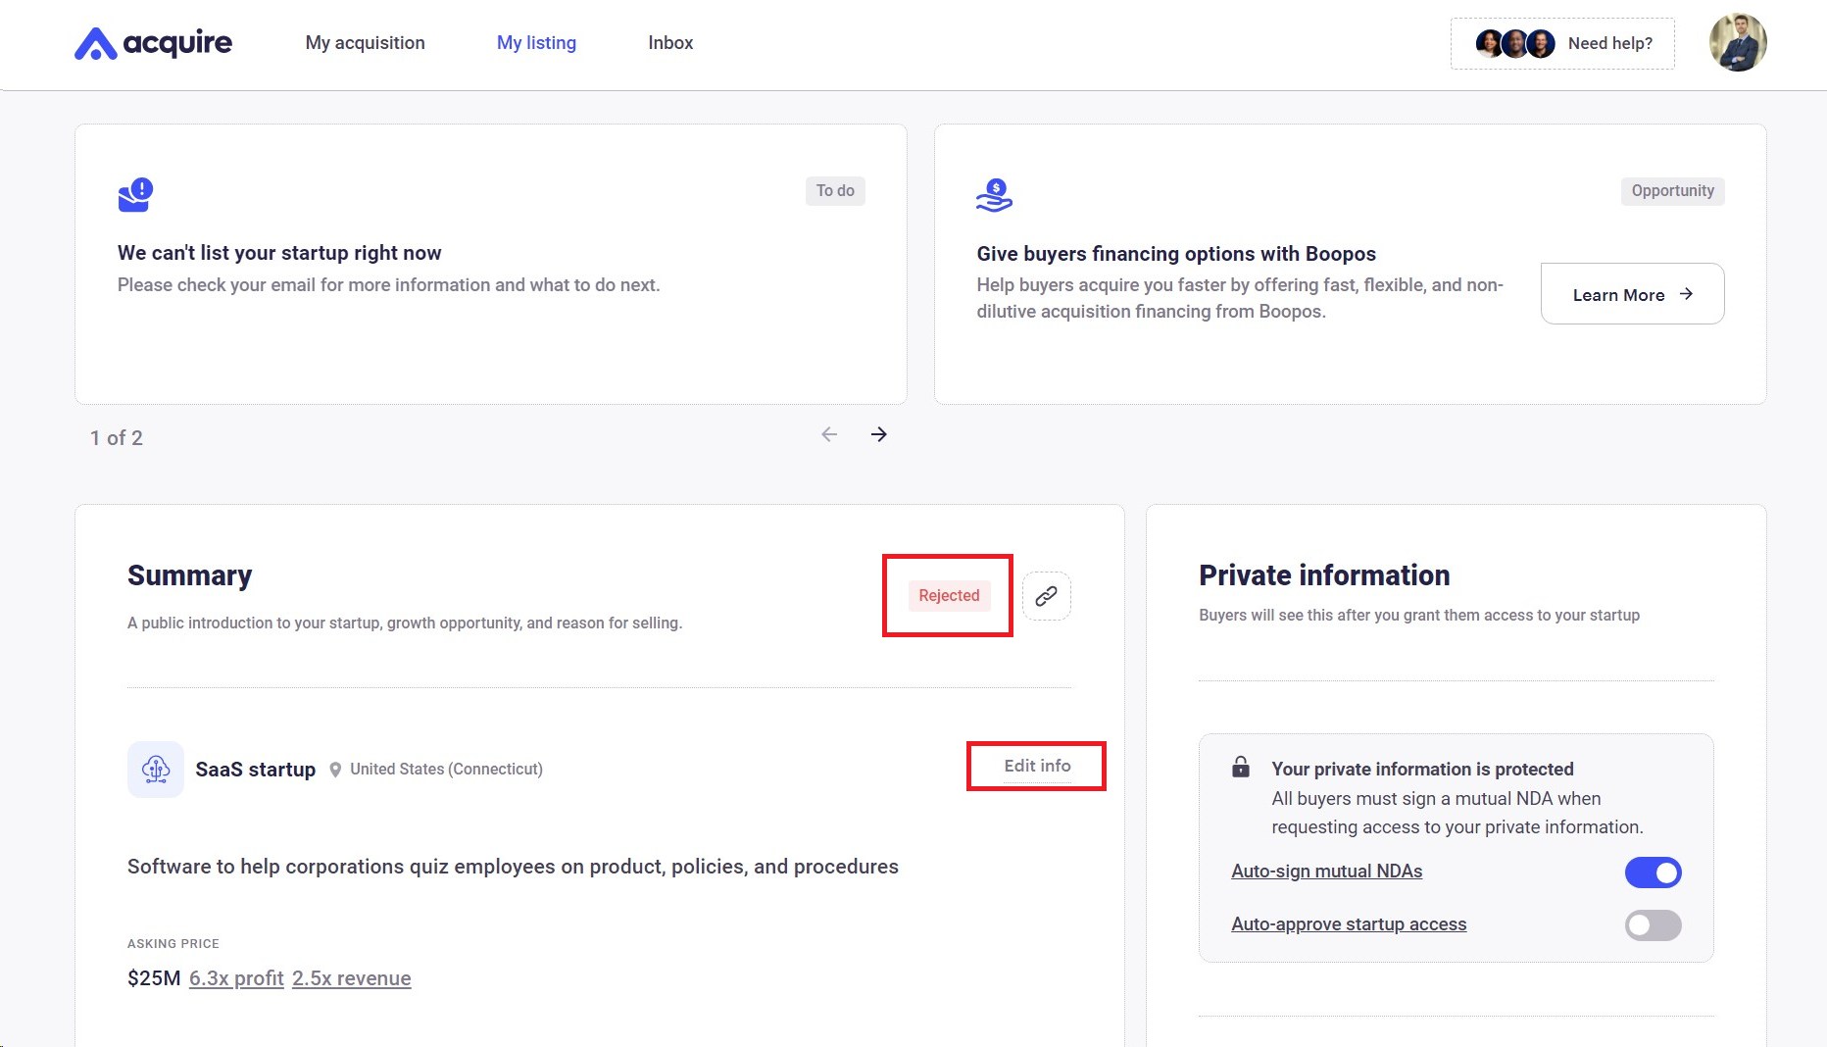Open the 2.5x revenue link

coord(351,978)
